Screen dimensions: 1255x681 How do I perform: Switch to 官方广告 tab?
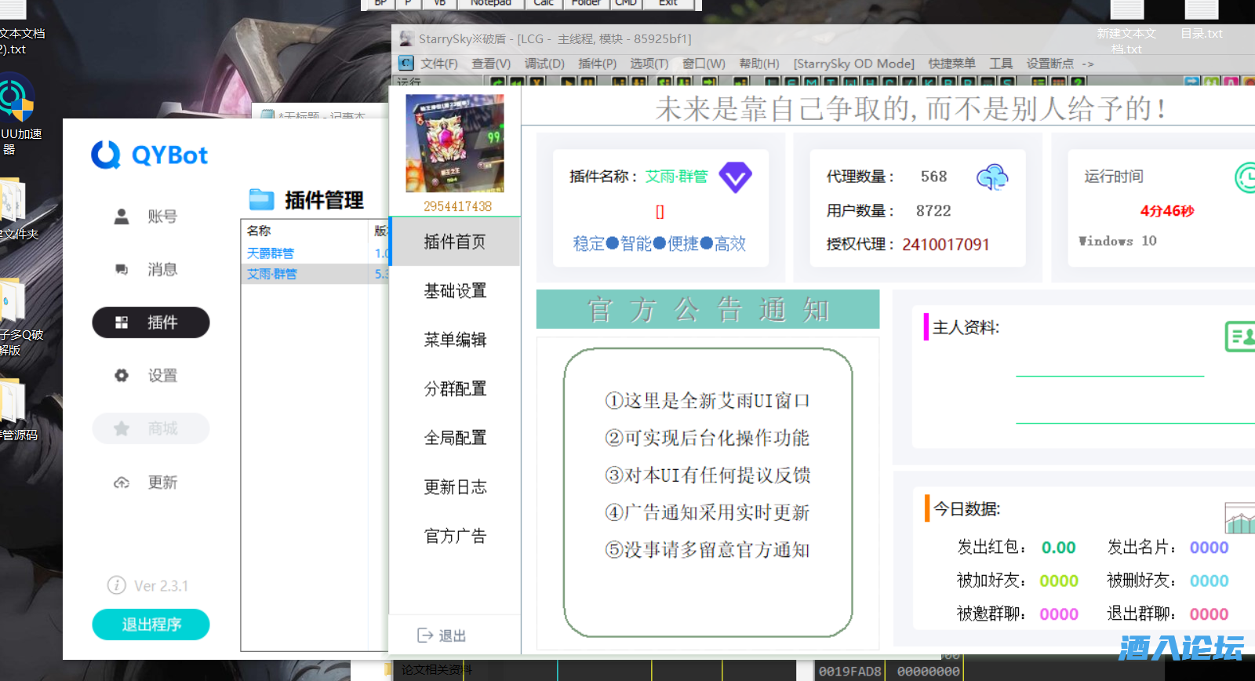(x=455, y=536)
